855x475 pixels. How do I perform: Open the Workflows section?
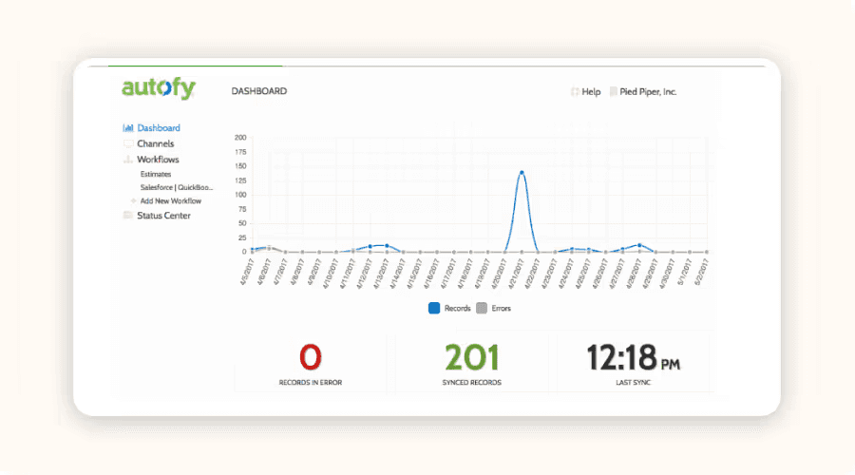tap(158, 160)
